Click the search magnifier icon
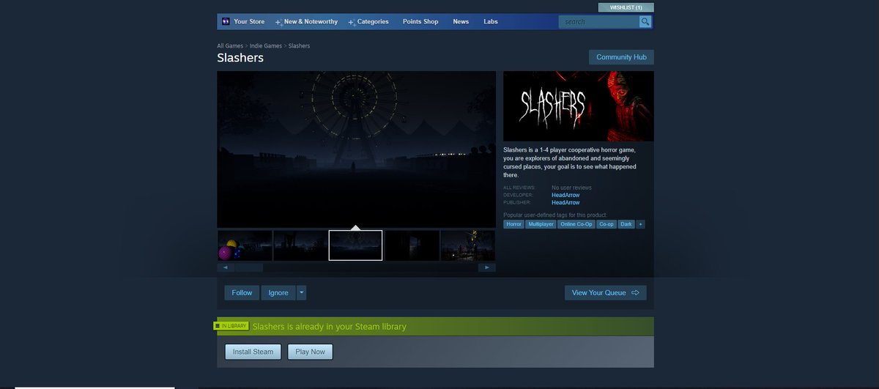Screen dimensions: 879x389 coord(645,22)
